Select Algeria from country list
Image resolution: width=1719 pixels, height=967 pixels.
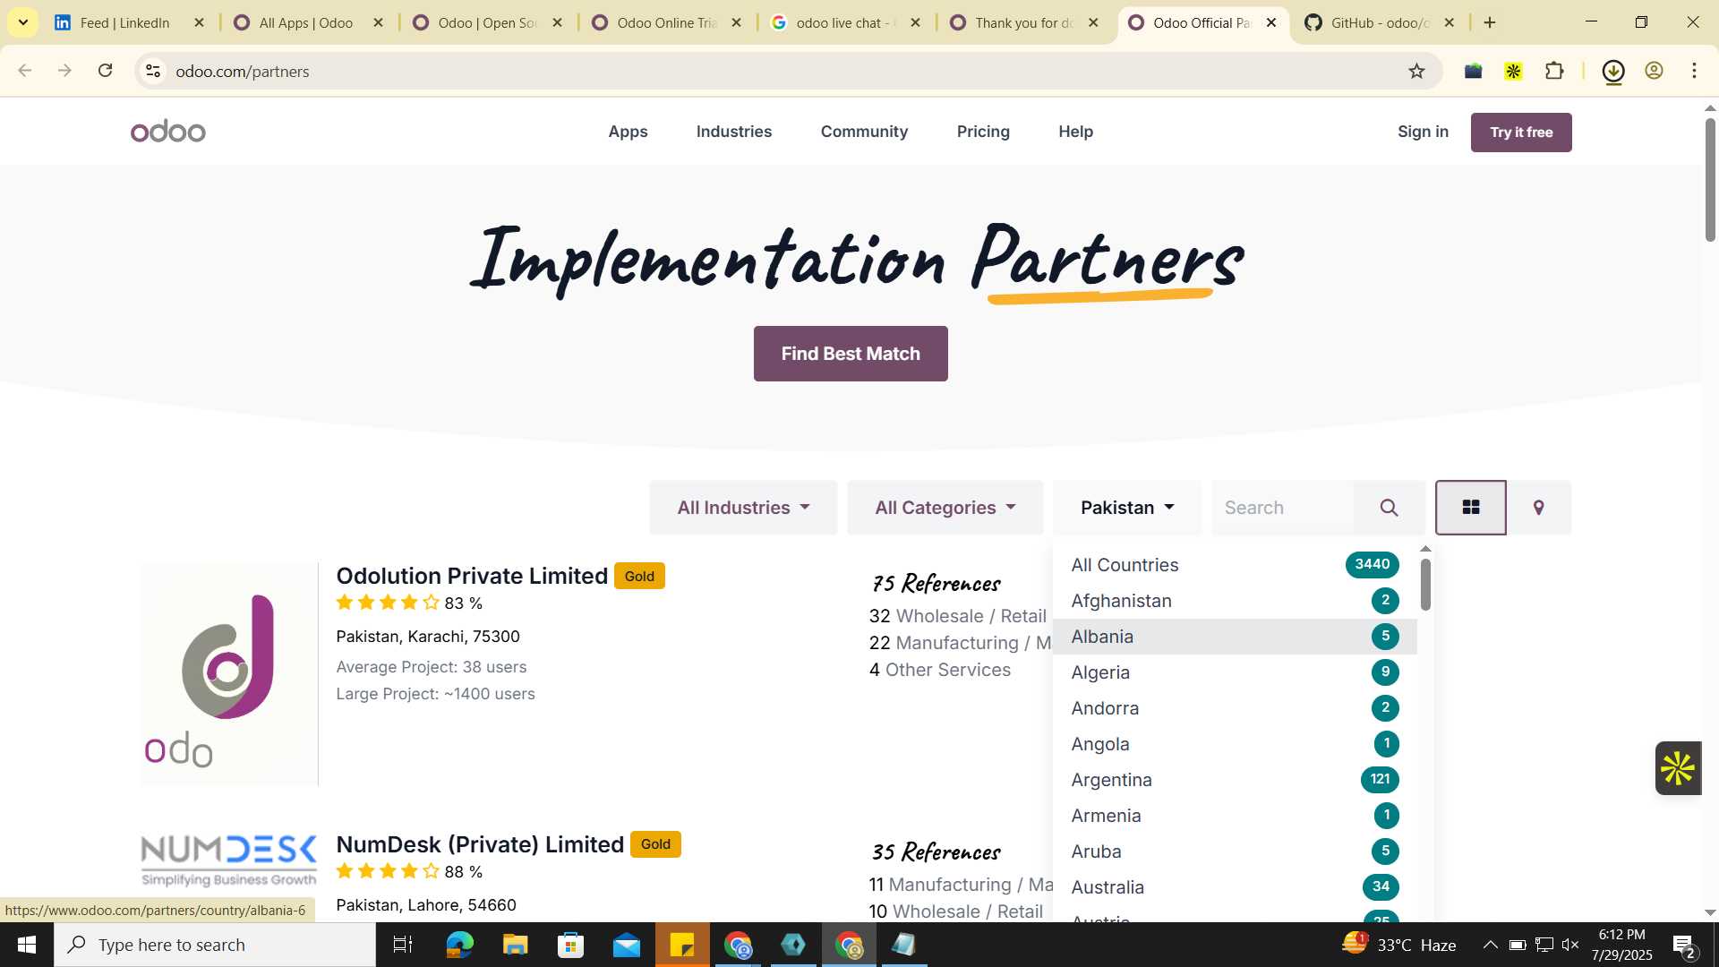1235,672
